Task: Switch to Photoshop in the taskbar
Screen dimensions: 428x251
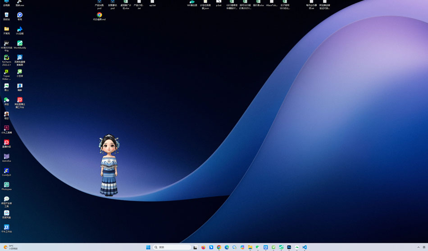Action: 289,247
